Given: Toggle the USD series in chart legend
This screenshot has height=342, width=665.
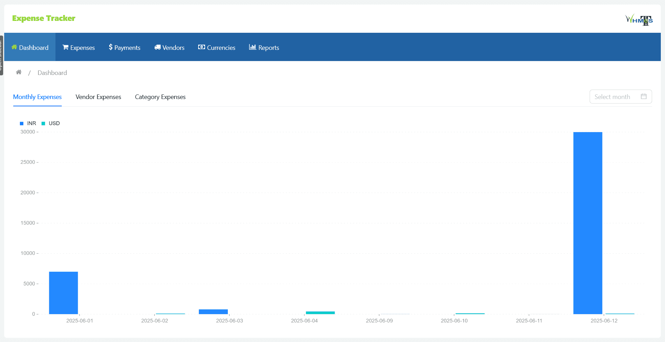Looking at the screenshot, I should tap(51, 123).
